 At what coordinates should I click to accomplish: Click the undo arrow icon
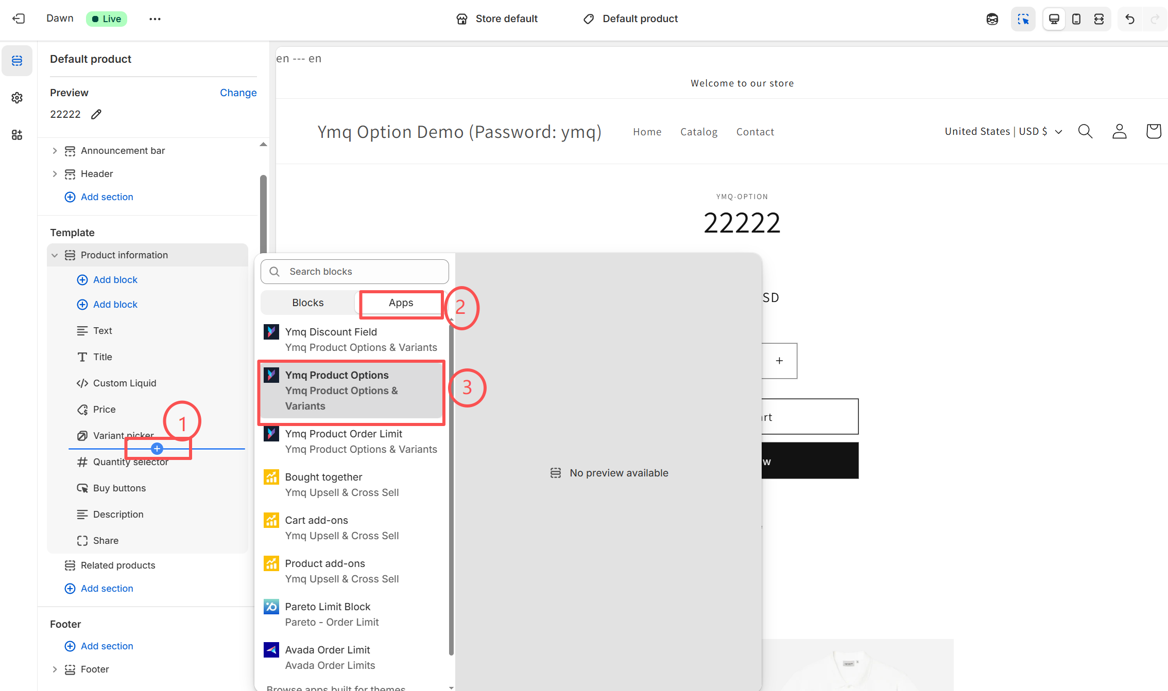coord(1130,19)
